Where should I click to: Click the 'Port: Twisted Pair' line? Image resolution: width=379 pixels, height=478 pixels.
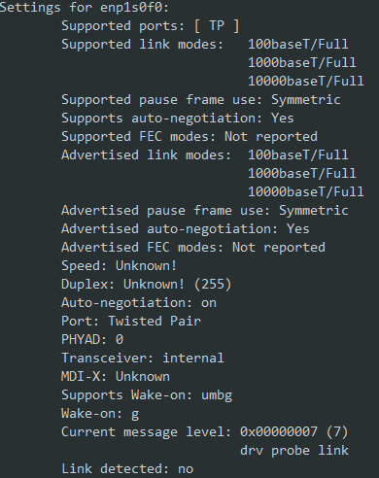(x=131, y=322)
